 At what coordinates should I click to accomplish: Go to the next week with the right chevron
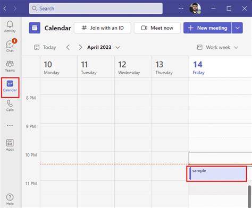(x=80, y=47)
